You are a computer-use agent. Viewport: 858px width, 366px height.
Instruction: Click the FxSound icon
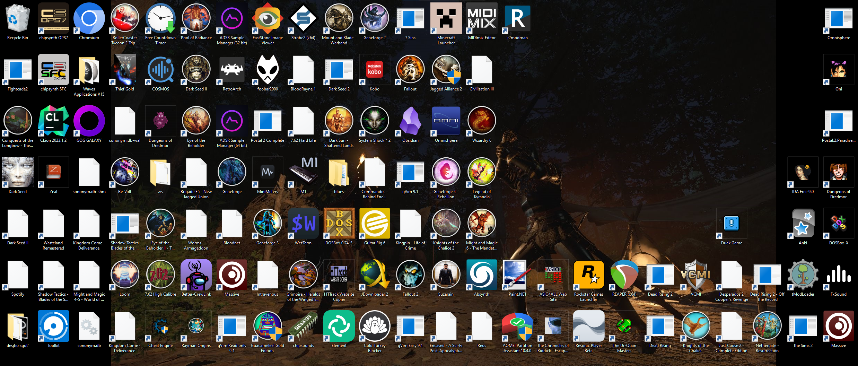pyautogui.click(x=839, y=275)
